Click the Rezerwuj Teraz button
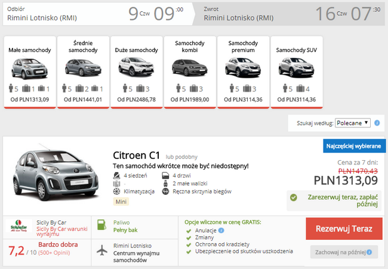388x269 pixels. pos(344,228)
